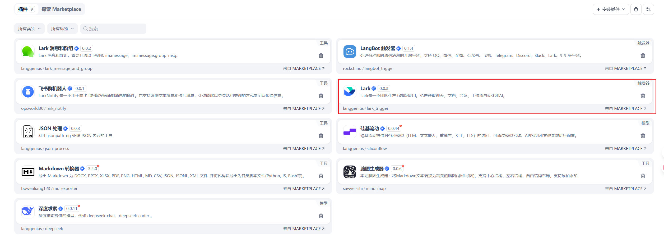Viewport: 664px width, 247px height.
Task: Expand the 所有类别 category filter
Action: tap(29, 29)
